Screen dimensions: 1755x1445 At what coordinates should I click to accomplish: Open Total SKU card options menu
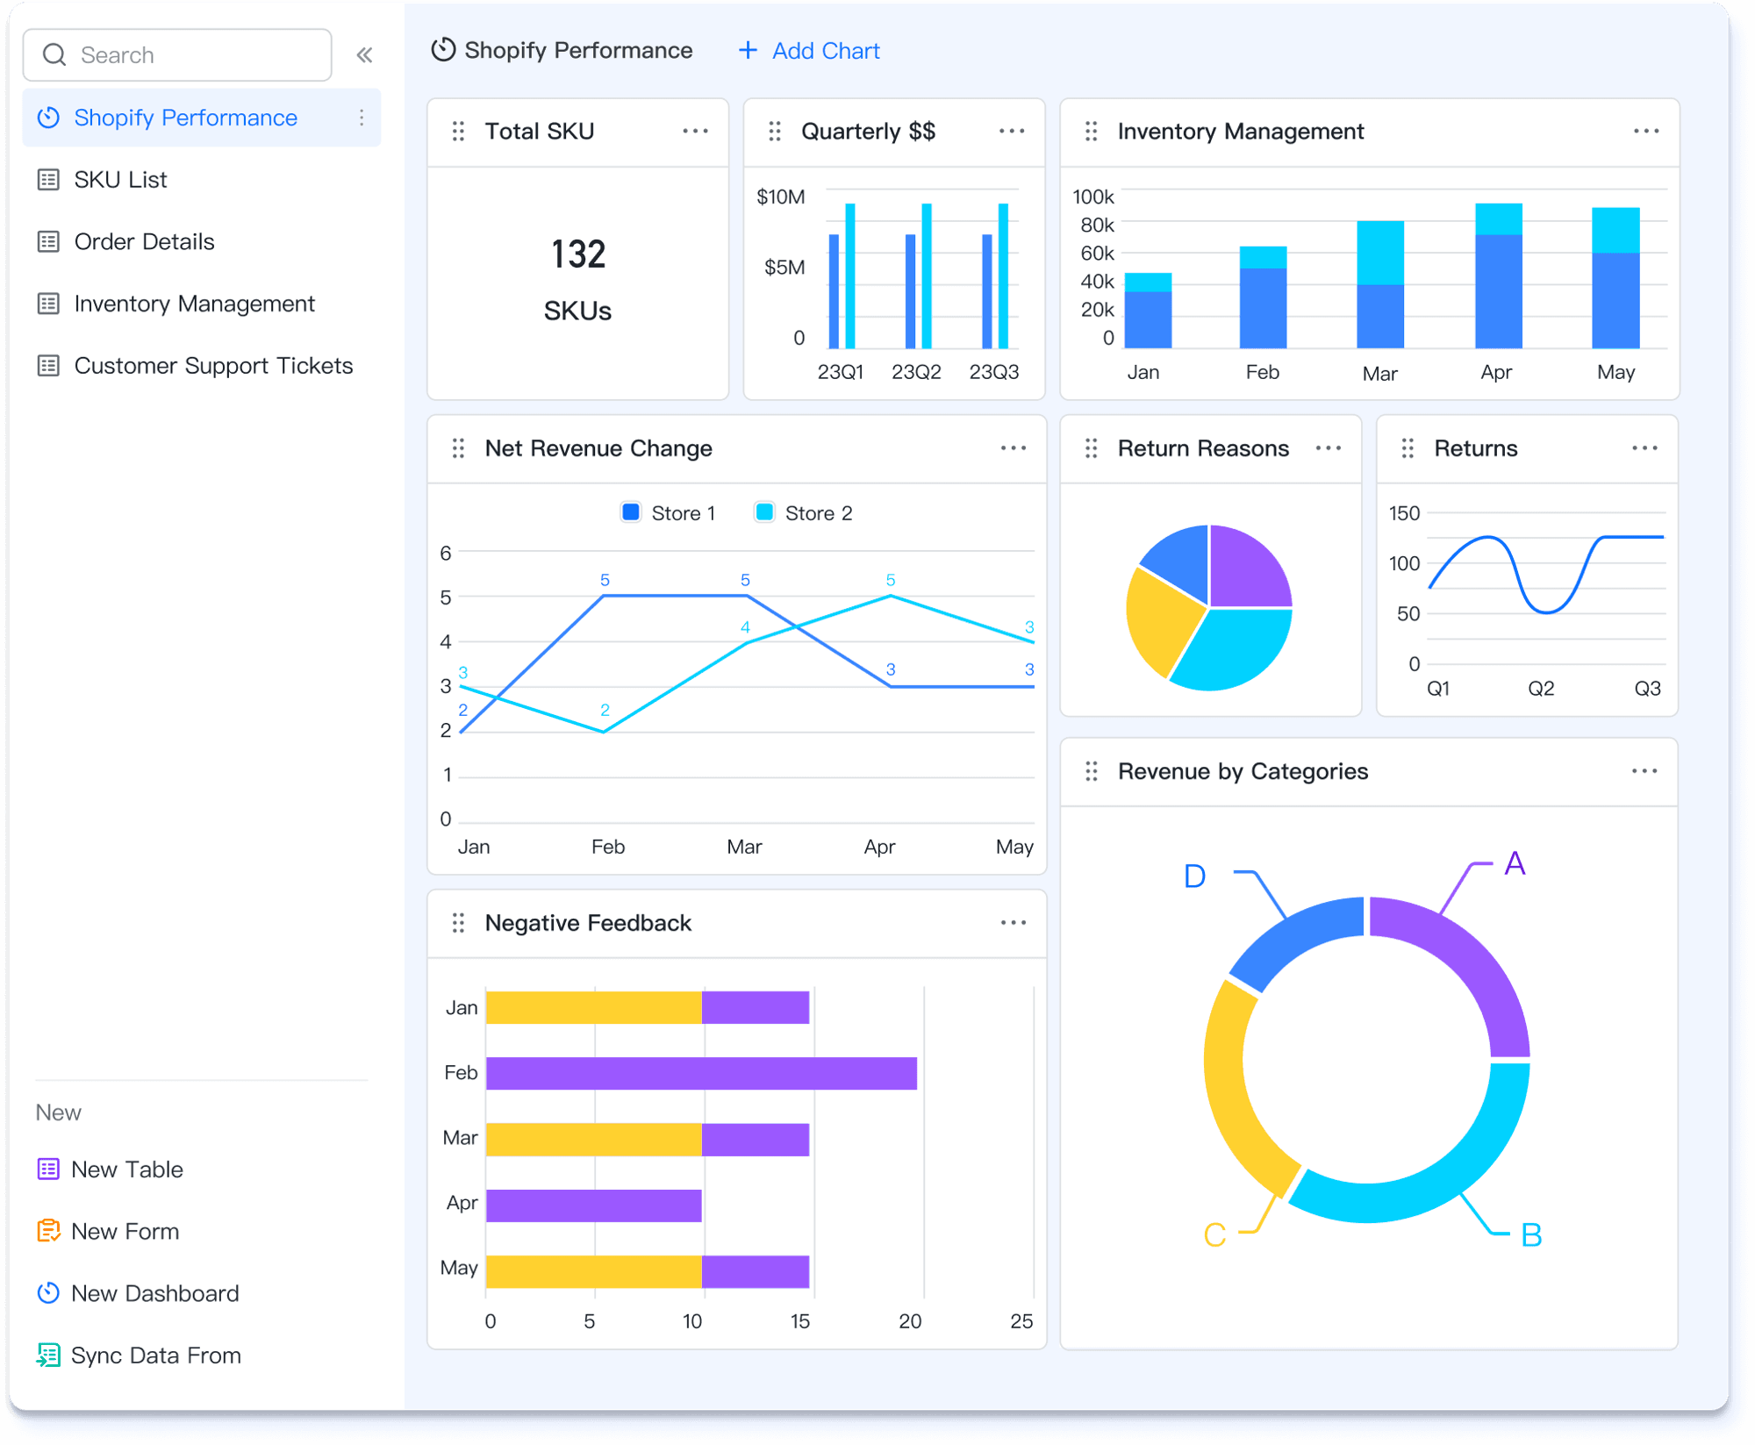click(x=695, y=132)
